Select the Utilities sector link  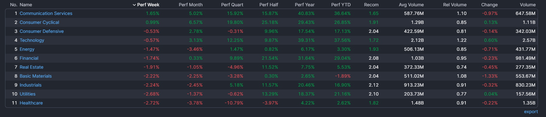(28, 94)
